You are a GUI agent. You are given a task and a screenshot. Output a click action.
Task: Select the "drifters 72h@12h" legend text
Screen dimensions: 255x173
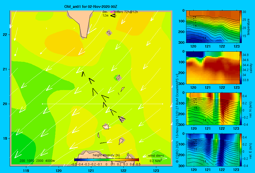click(x=126, y=12)
